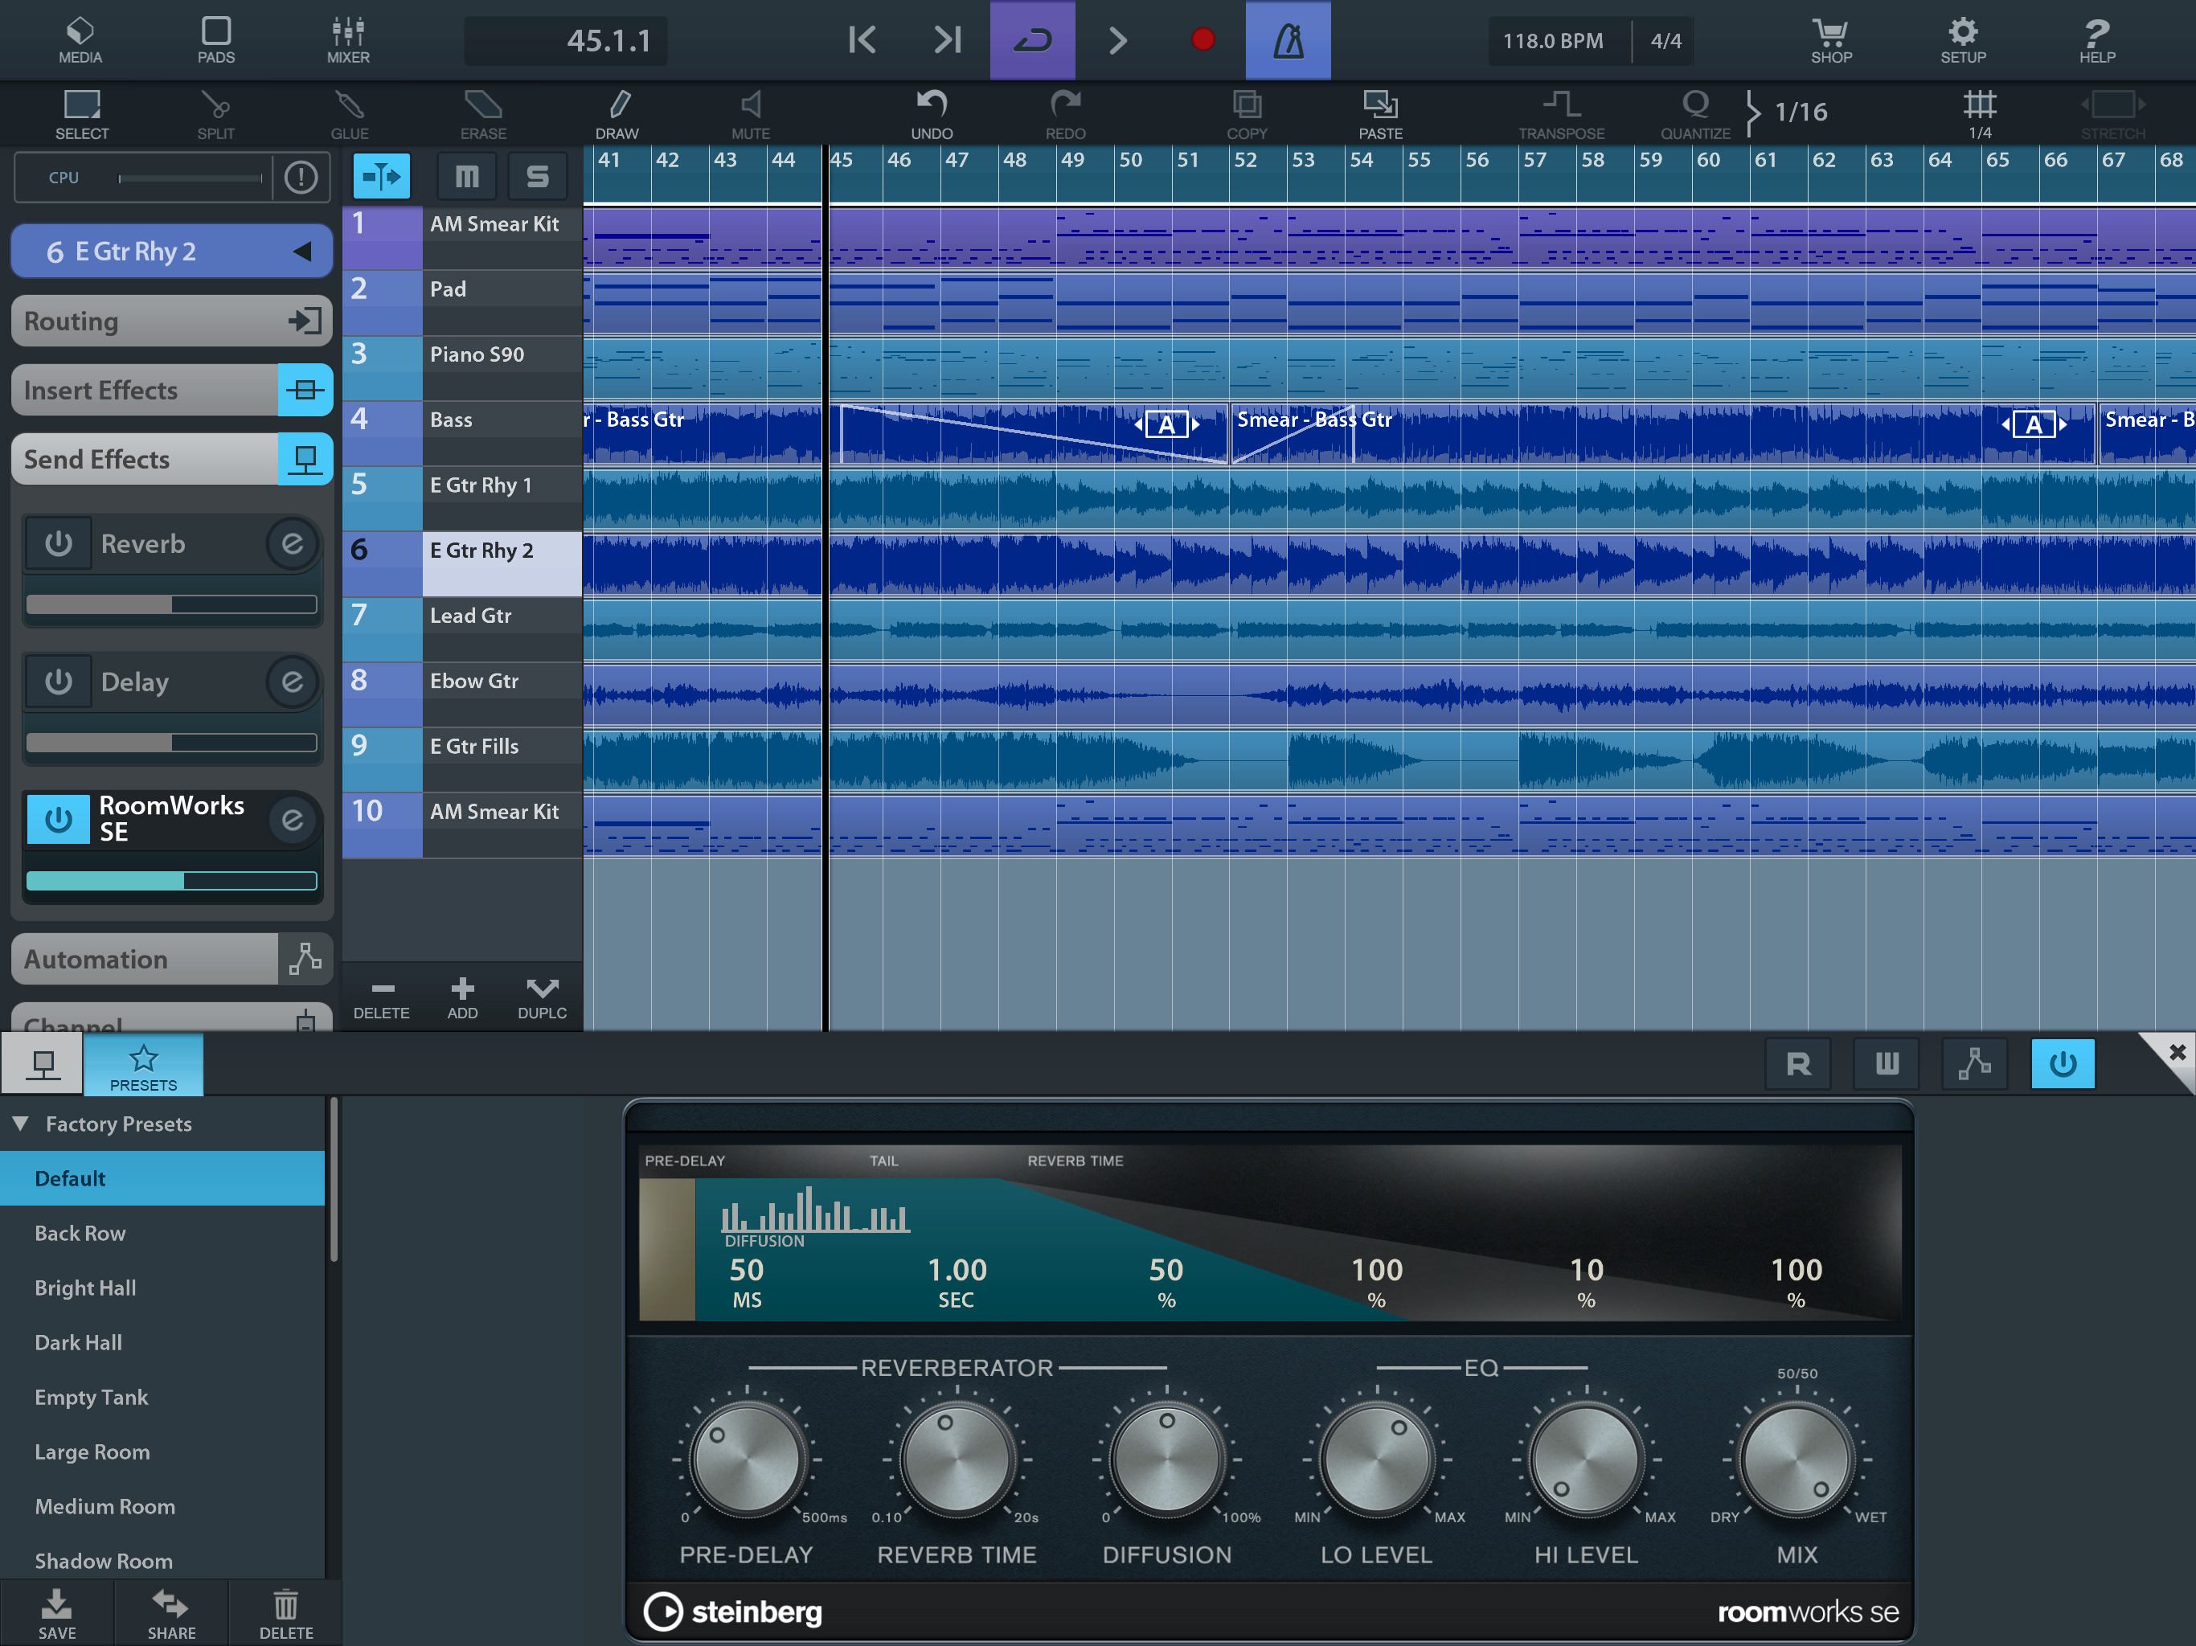The image size is (2196, 1646).
Task: Click the Save preset button
Action: click(56, 1612)
